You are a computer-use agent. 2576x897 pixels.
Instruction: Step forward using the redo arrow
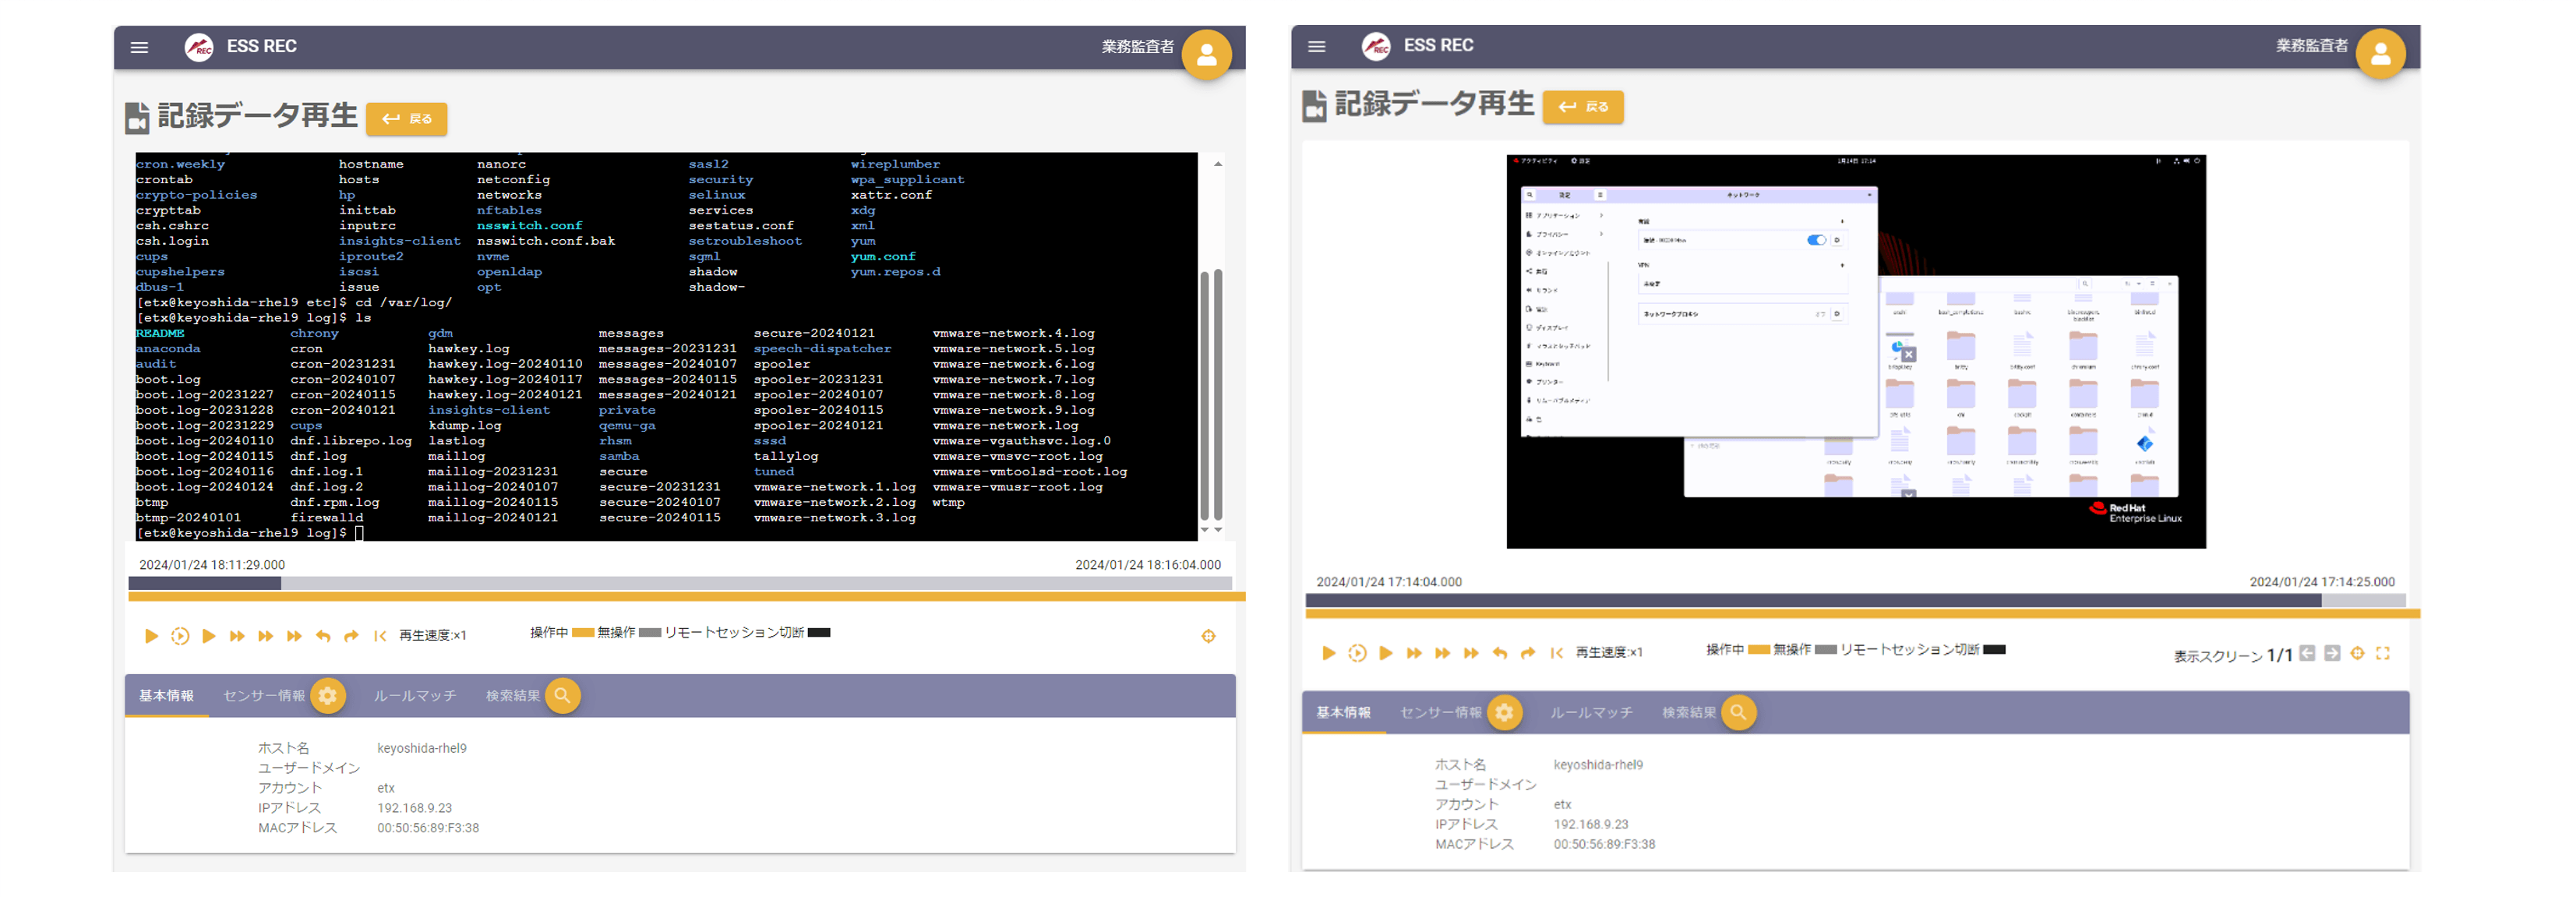pos(351,635)
